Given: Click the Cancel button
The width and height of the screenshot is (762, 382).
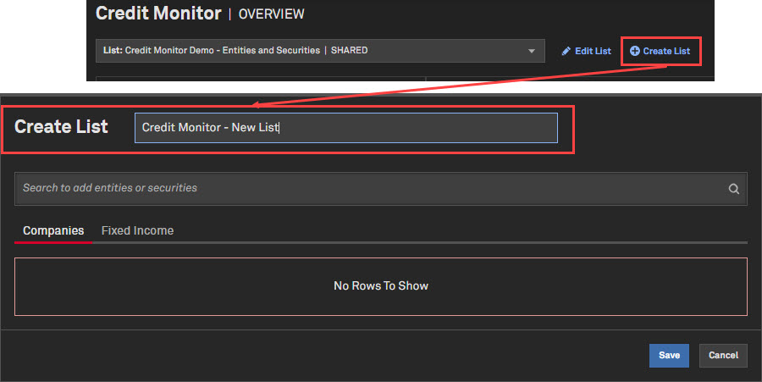Looking at the screenshot, I should pos(723,355).
